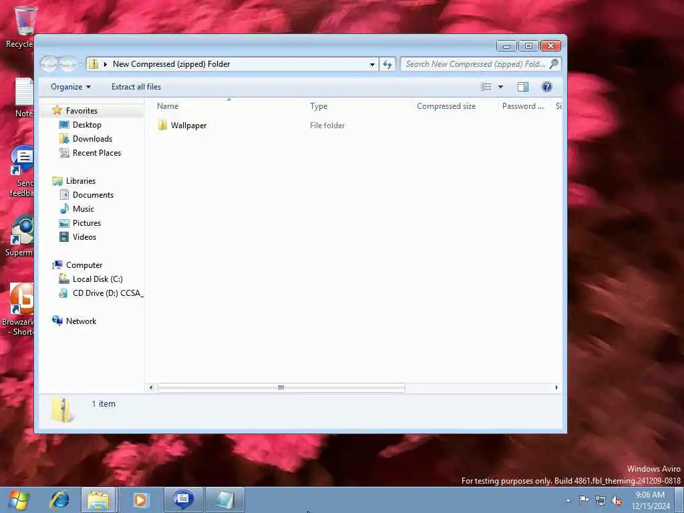
Task: Click Extract all files
Action: [x=136, y=87]
